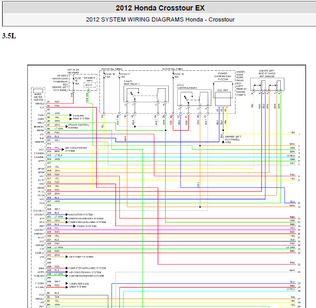Click 'STARTING/CHARGING SYSTEM' beside the A31 wire
Viewport: 316px width, 308px height.
click(86, 218)
